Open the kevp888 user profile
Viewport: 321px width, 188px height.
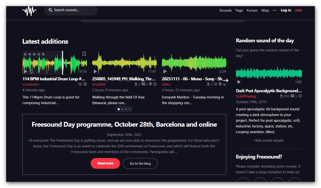point(99,84)
